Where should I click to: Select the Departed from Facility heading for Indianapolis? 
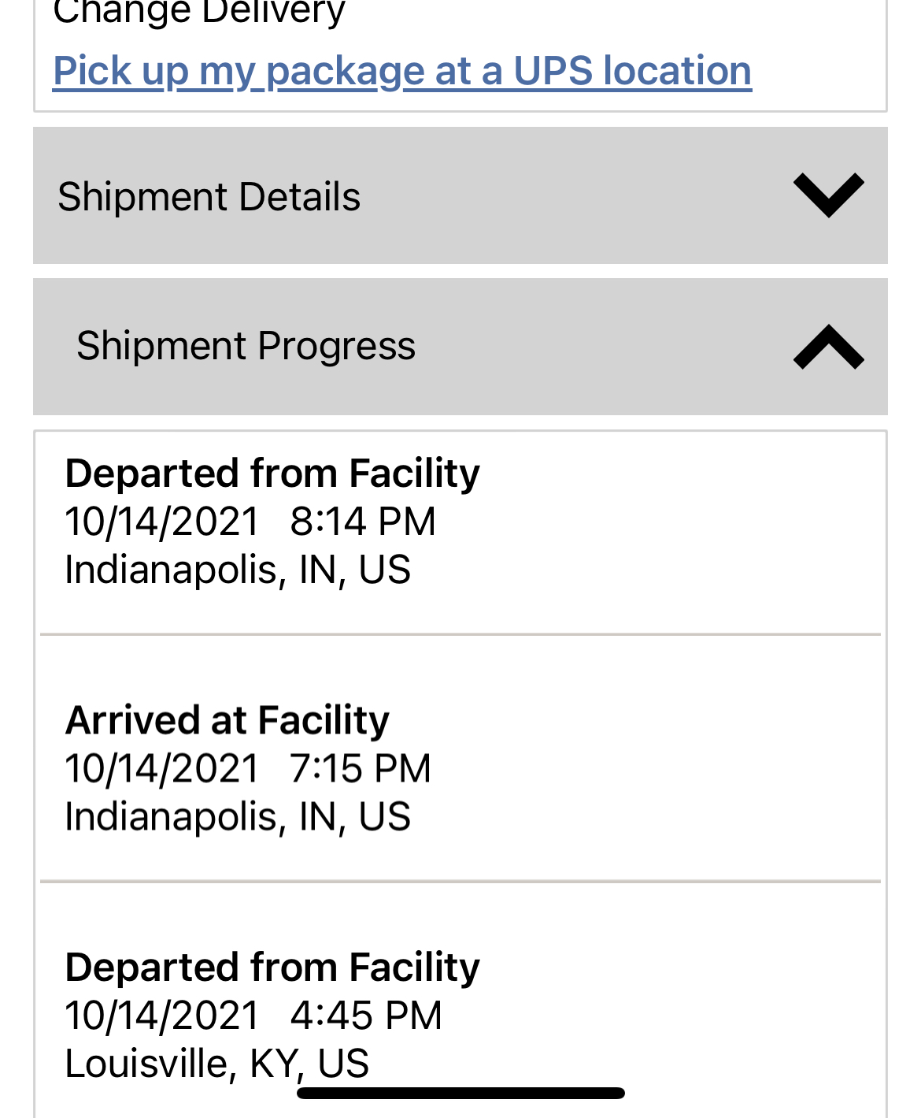click(272, 474)
